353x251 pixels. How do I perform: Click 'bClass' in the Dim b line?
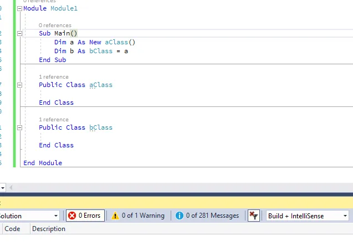[101, 51]
